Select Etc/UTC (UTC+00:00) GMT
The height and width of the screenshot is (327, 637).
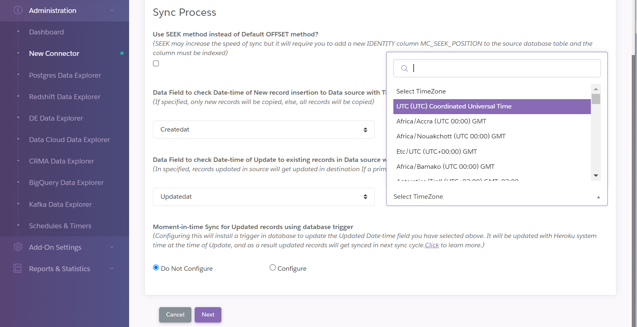pos(492,152)
